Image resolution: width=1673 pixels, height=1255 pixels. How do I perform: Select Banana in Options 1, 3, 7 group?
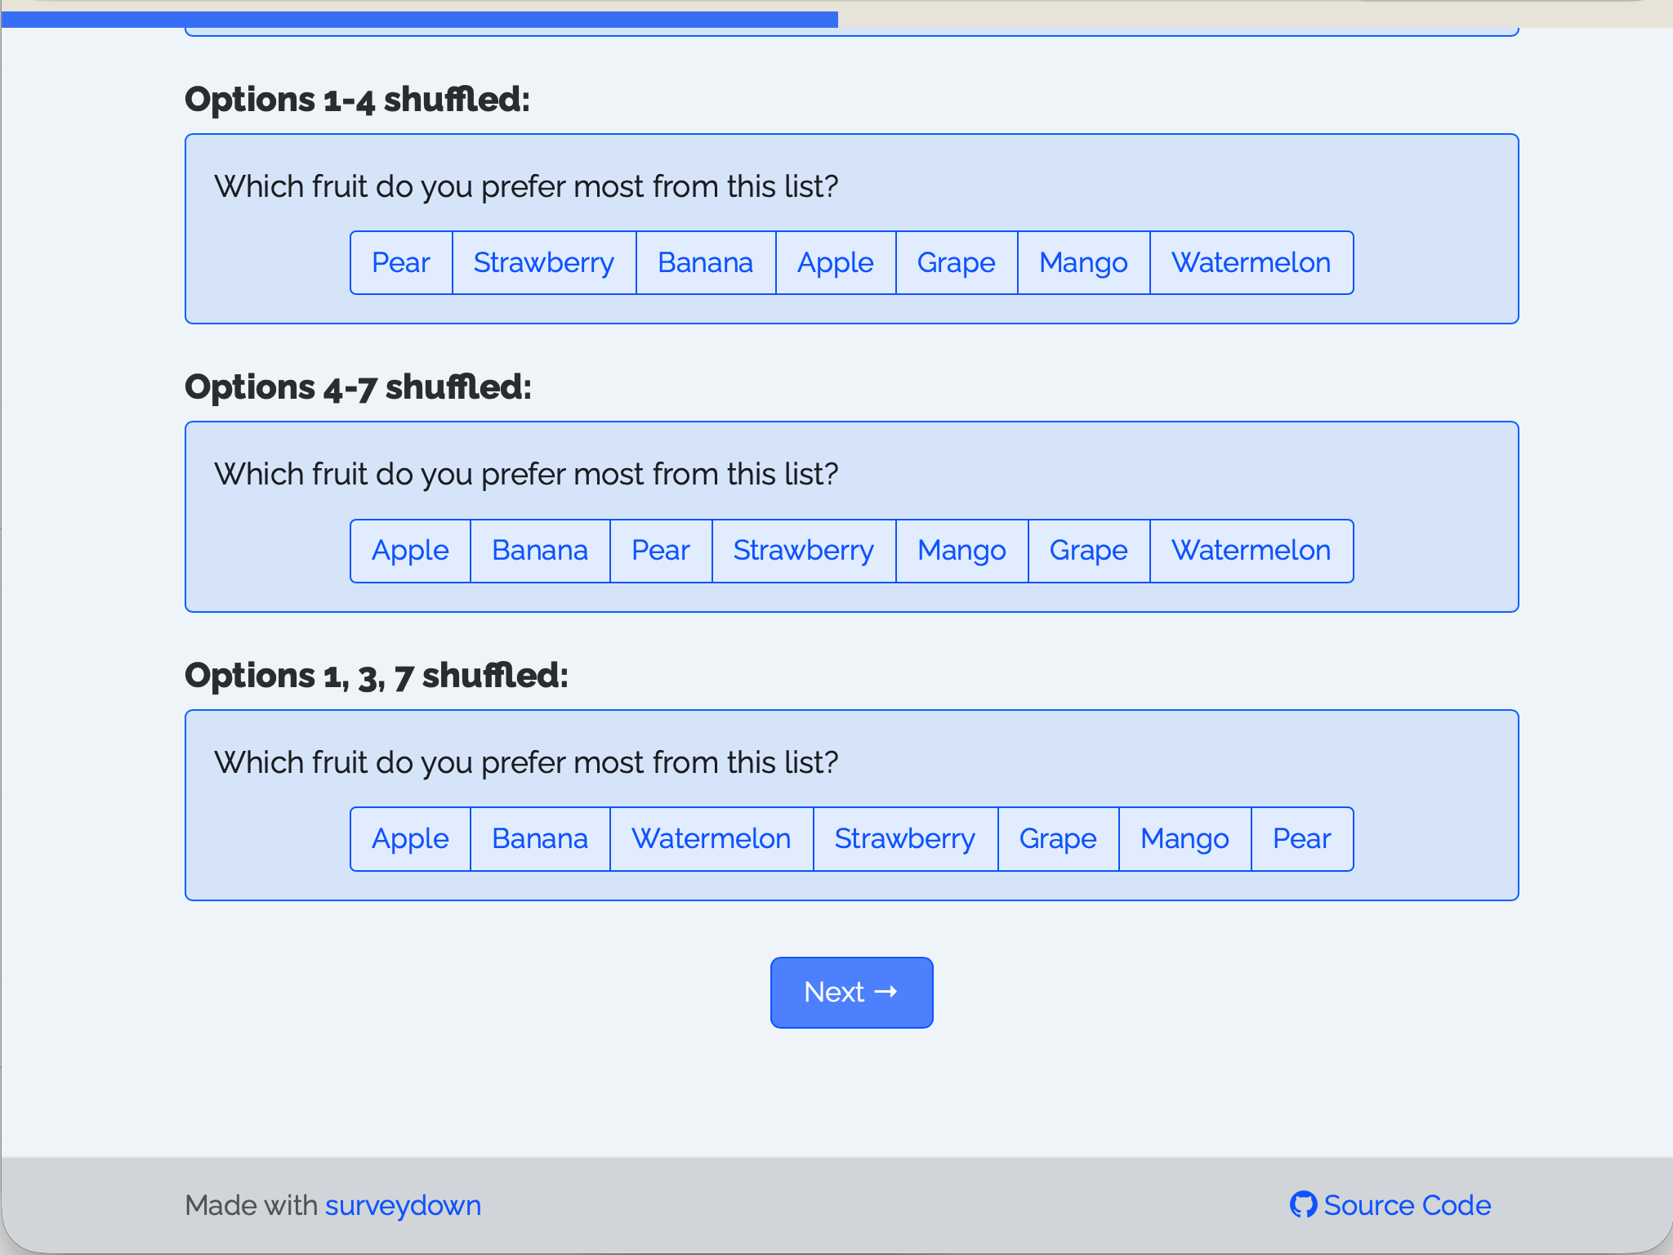click(540, 839)
